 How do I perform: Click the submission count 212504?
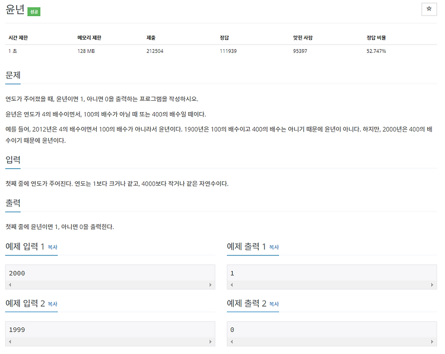tap(155, 51)
